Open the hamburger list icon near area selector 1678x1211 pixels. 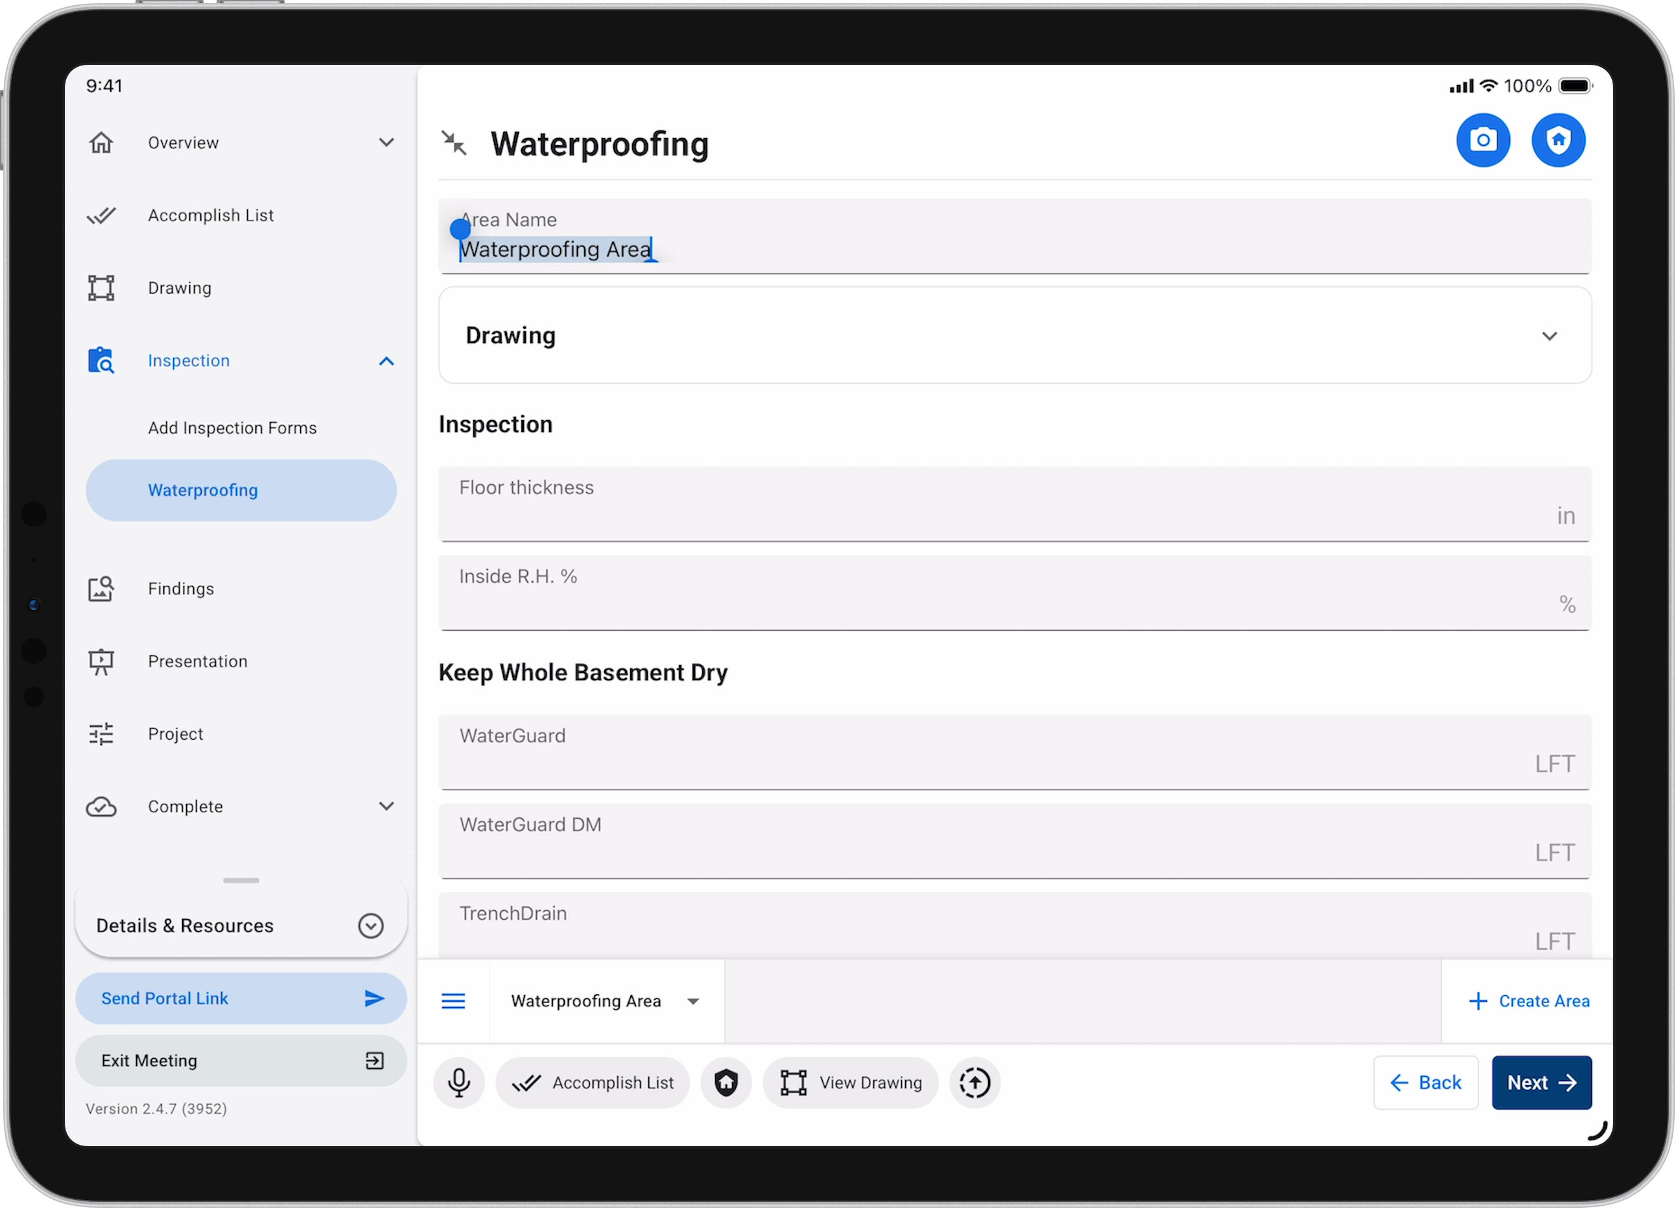tap(453, 1001)
